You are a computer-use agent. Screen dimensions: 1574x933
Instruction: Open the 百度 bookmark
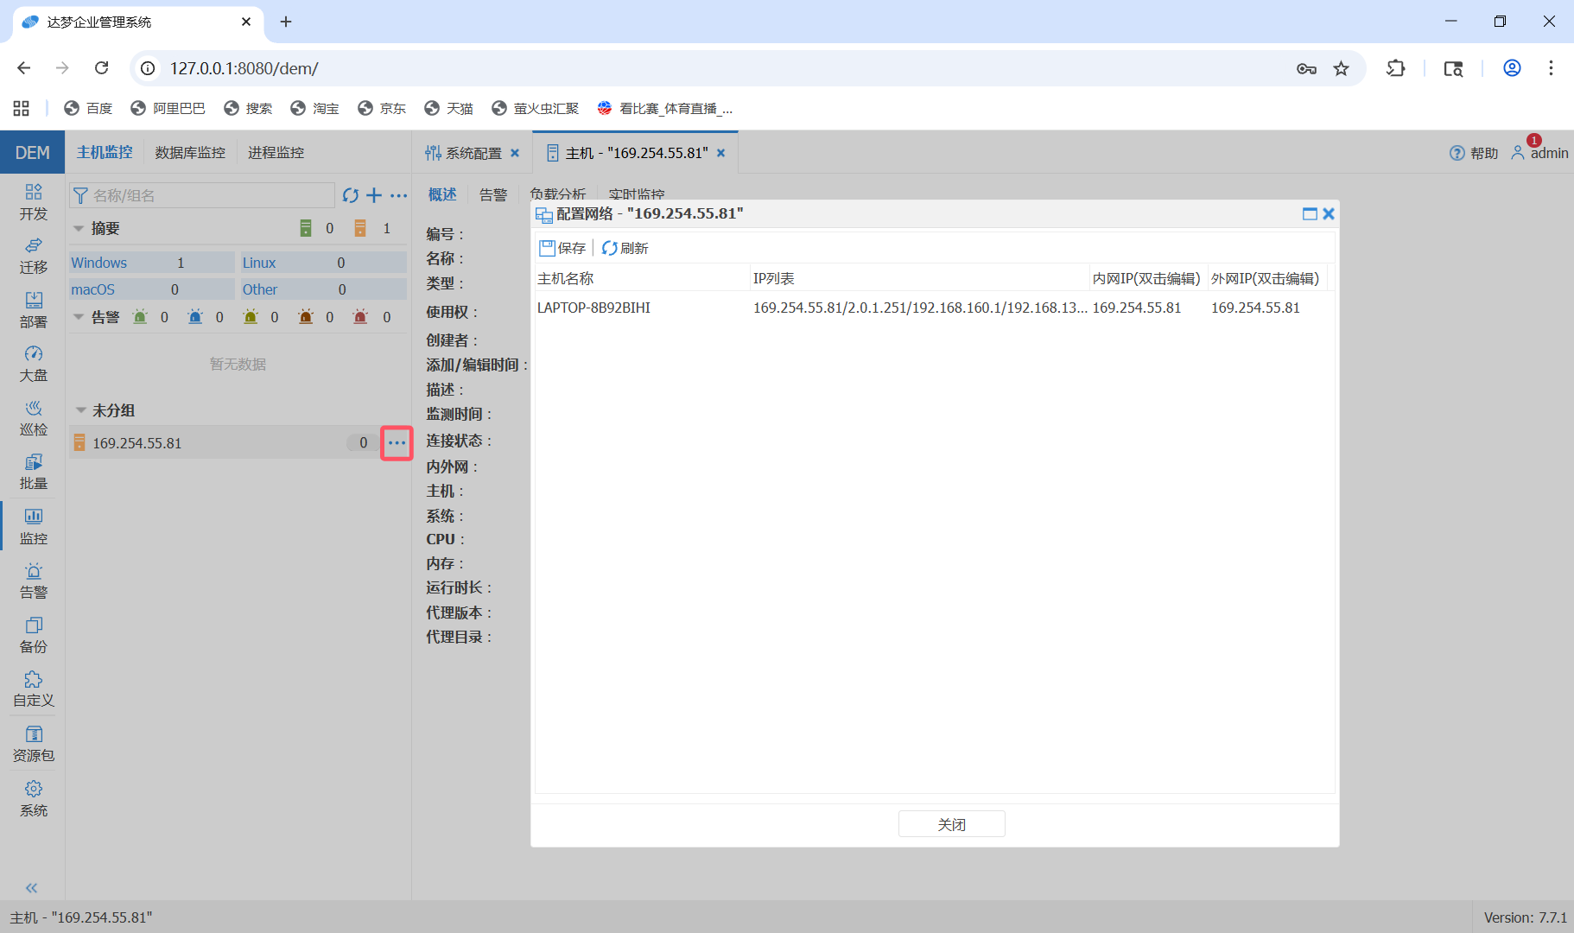(89, 108)
